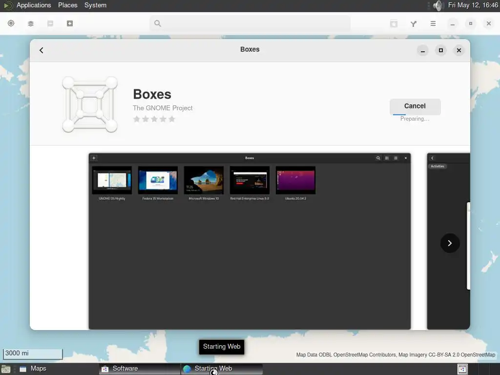The width and height of the screenshot is (500, 375).
Task: Click the date and time clock
Action: tap(473, 5)
